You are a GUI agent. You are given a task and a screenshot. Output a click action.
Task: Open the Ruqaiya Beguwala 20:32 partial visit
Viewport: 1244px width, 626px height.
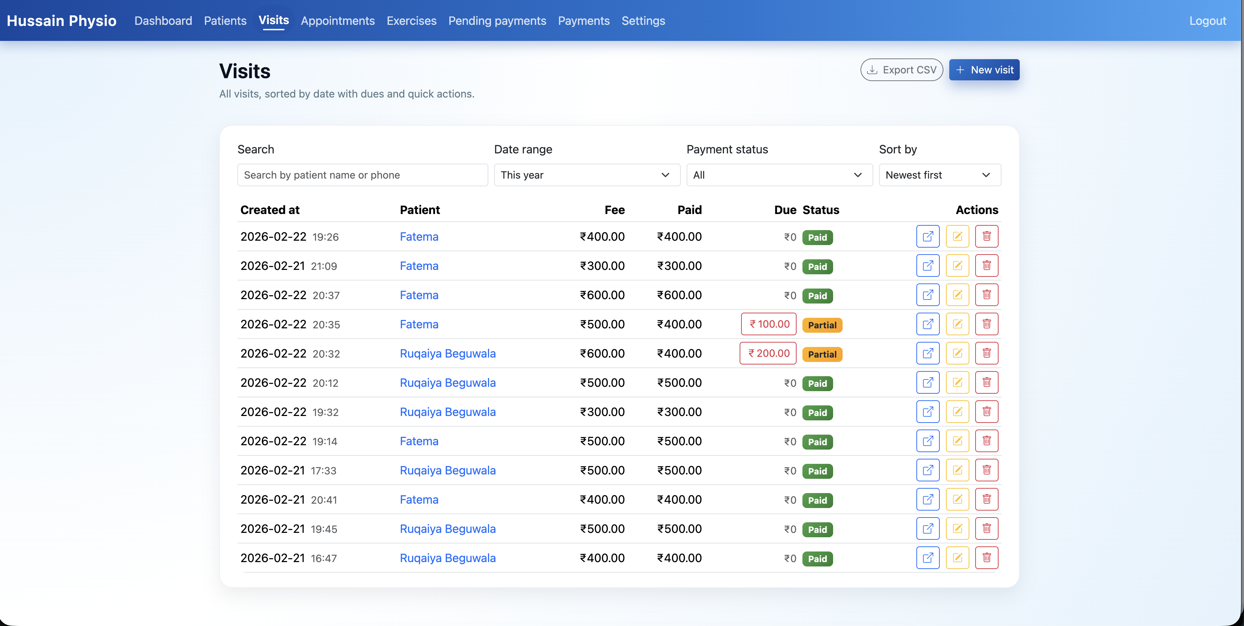coord(927,354)
